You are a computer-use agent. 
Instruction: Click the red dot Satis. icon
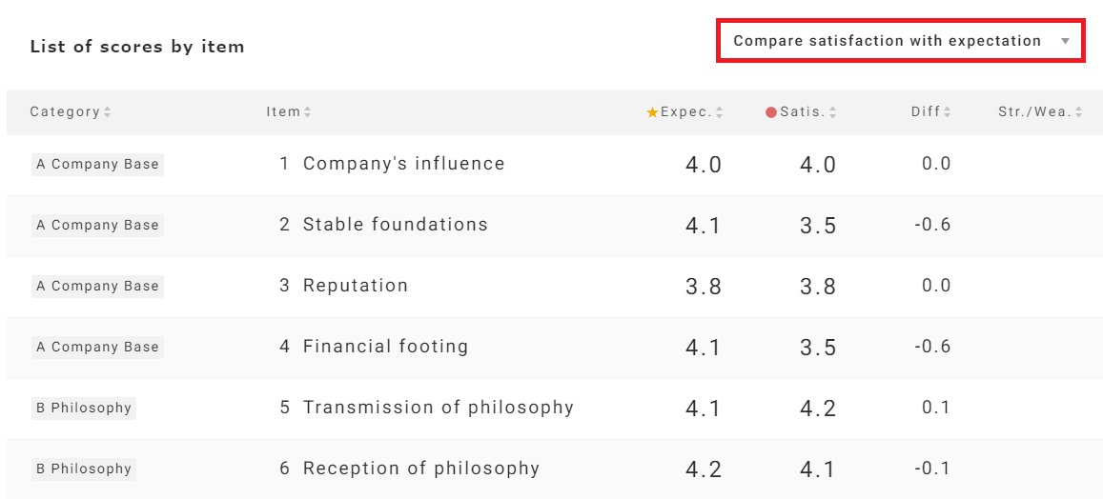(x=771, y=112)
